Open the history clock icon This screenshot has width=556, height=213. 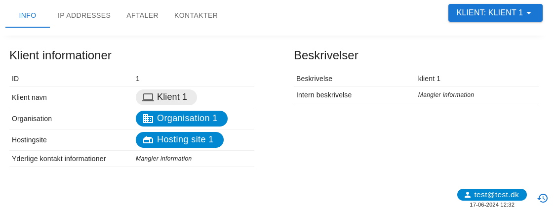pos(543,198)
